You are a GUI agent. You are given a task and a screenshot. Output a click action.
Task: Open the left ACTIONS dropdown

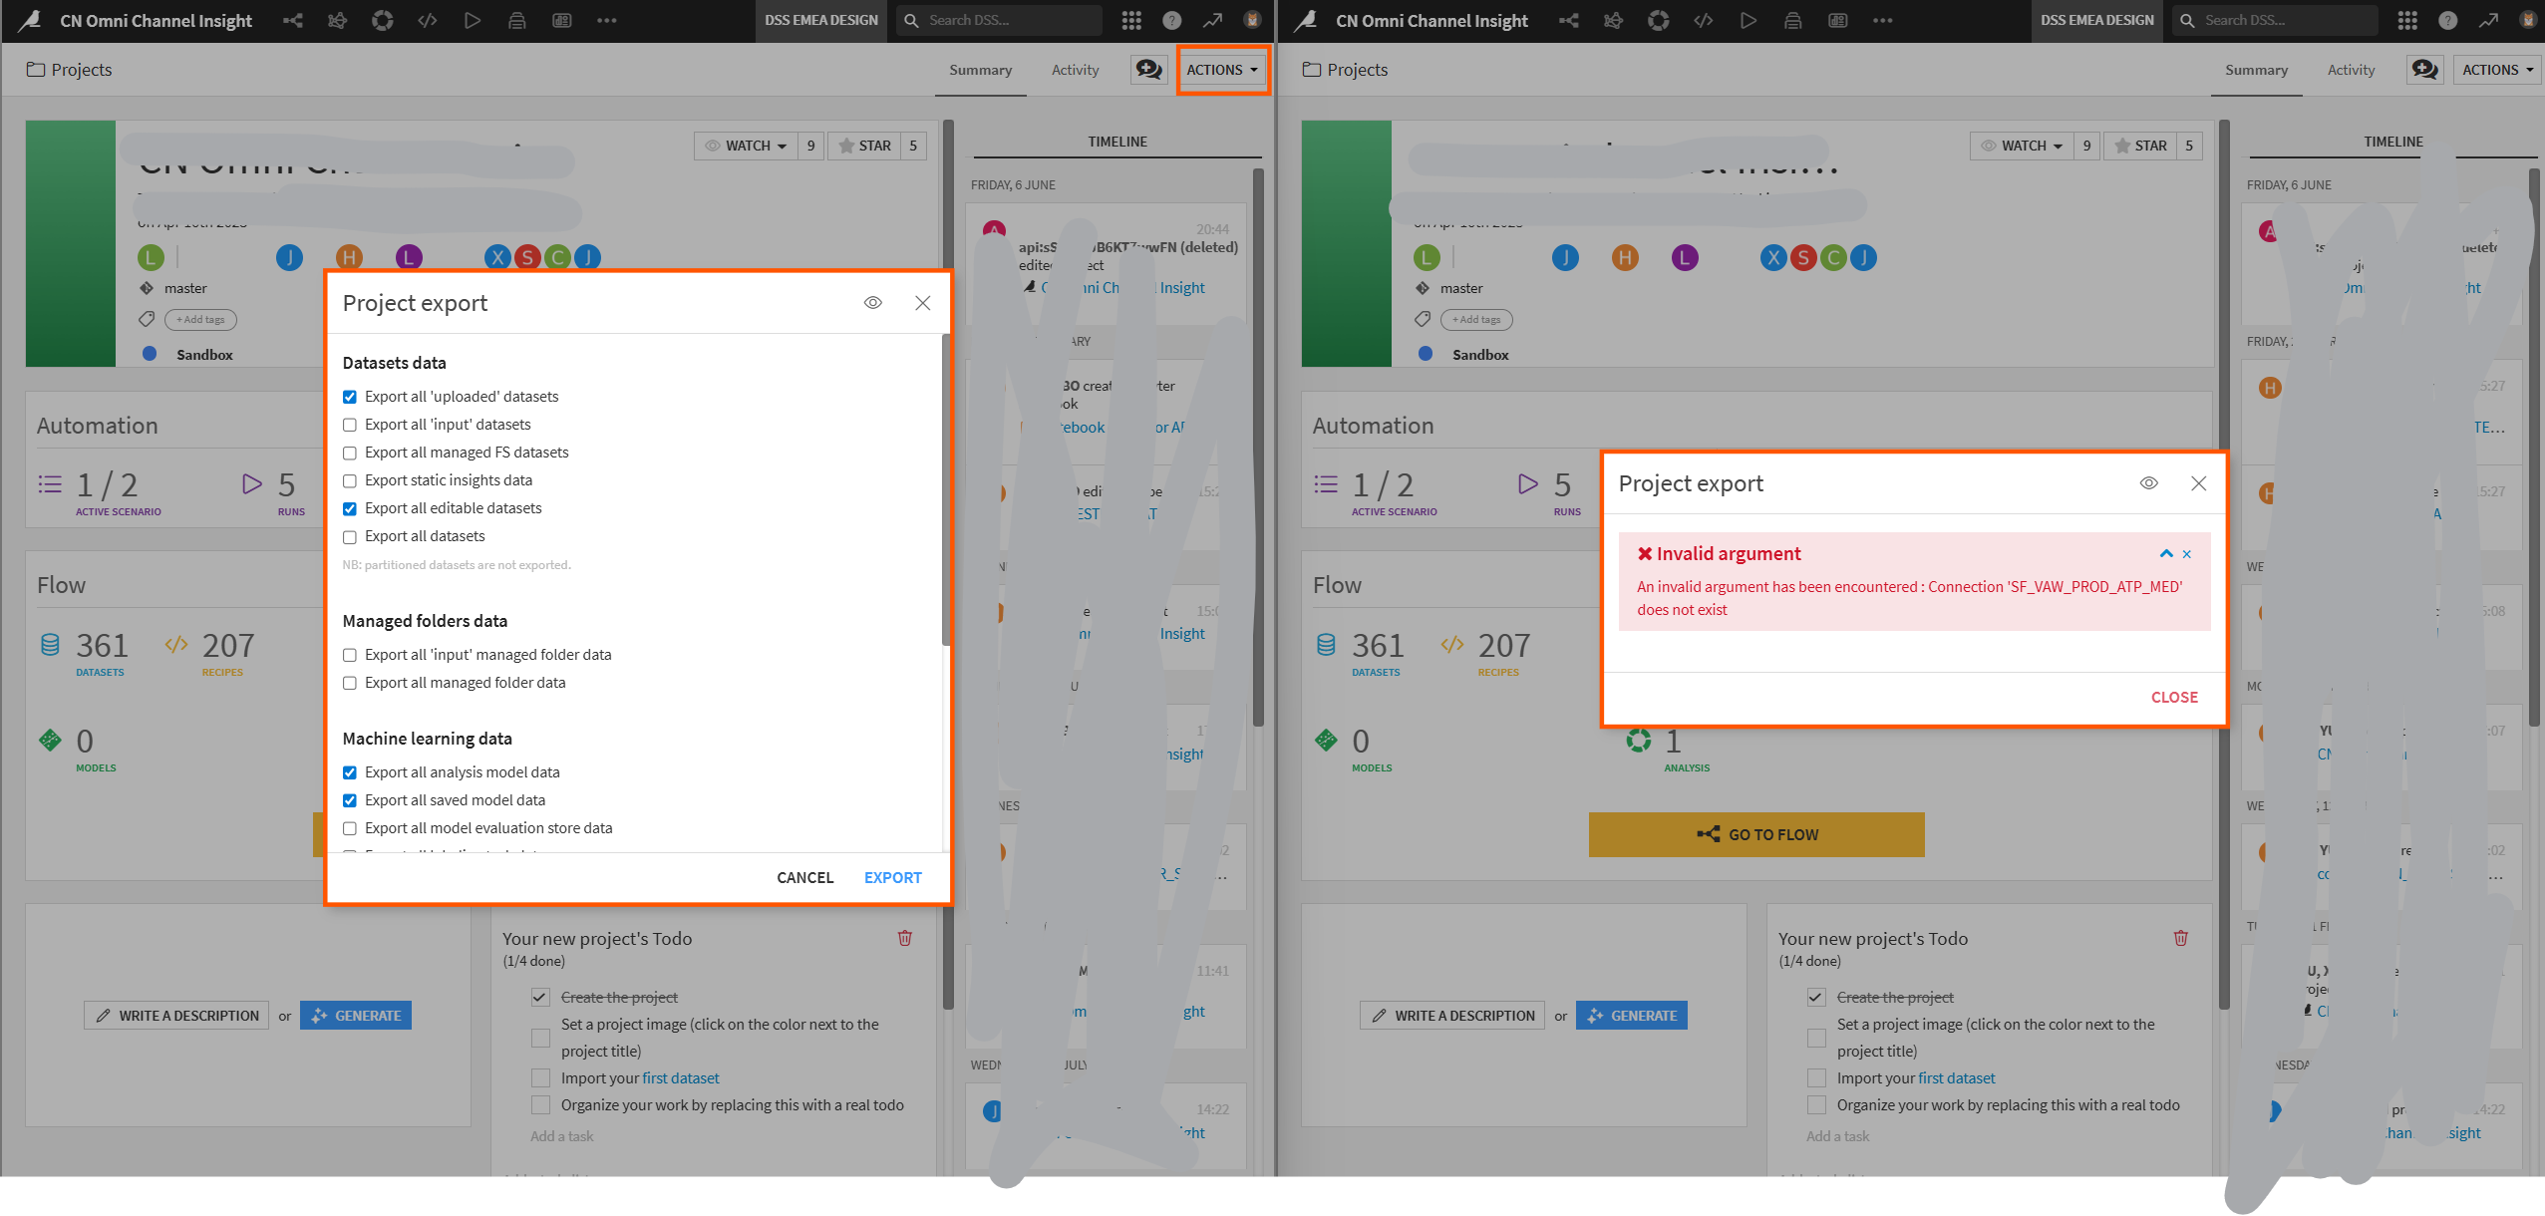[x=1222, y=70]
